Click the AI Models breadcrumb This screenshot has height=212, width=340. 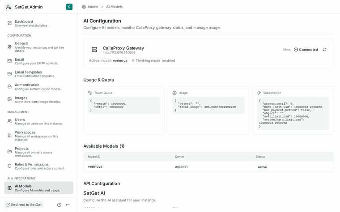114,7
